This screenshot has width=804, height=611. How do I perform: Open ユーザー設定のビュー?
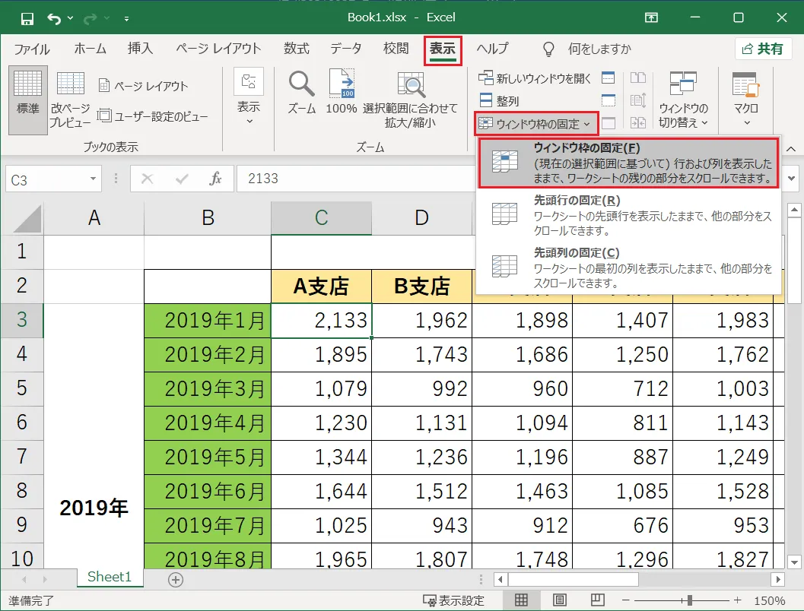coord(152,116)
